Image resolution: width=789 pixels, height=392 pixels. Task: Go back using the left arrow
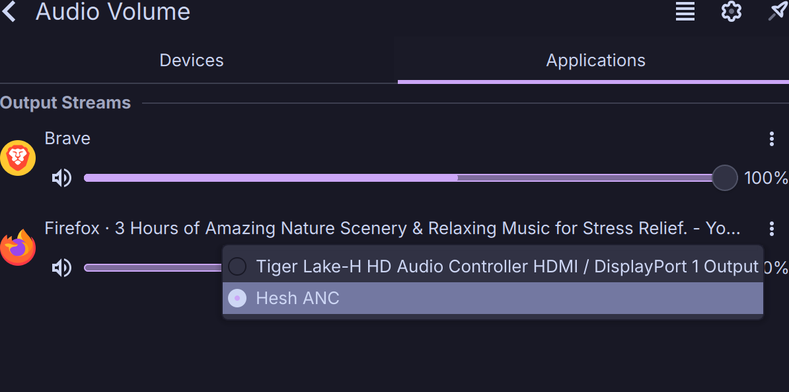tap(9, 12)
